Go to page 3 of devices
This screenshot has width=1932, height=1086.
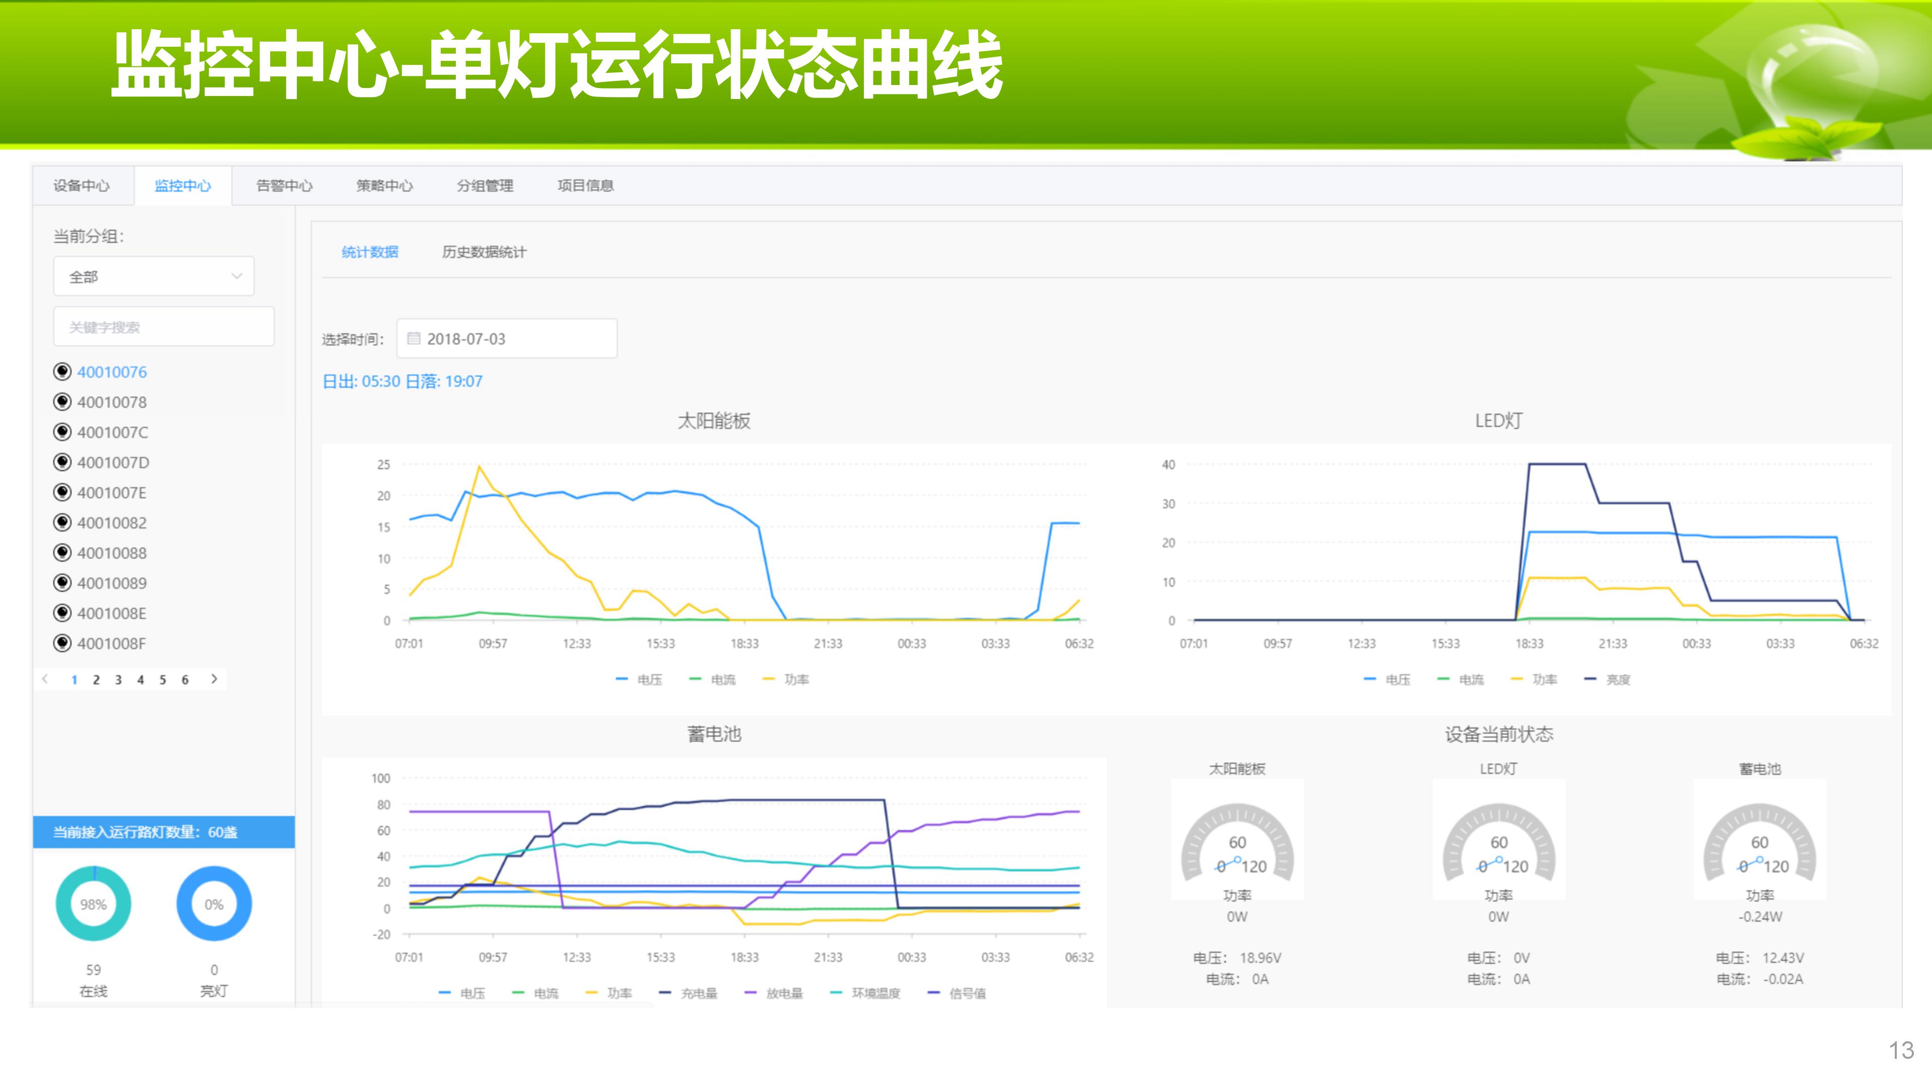[118, 680]
